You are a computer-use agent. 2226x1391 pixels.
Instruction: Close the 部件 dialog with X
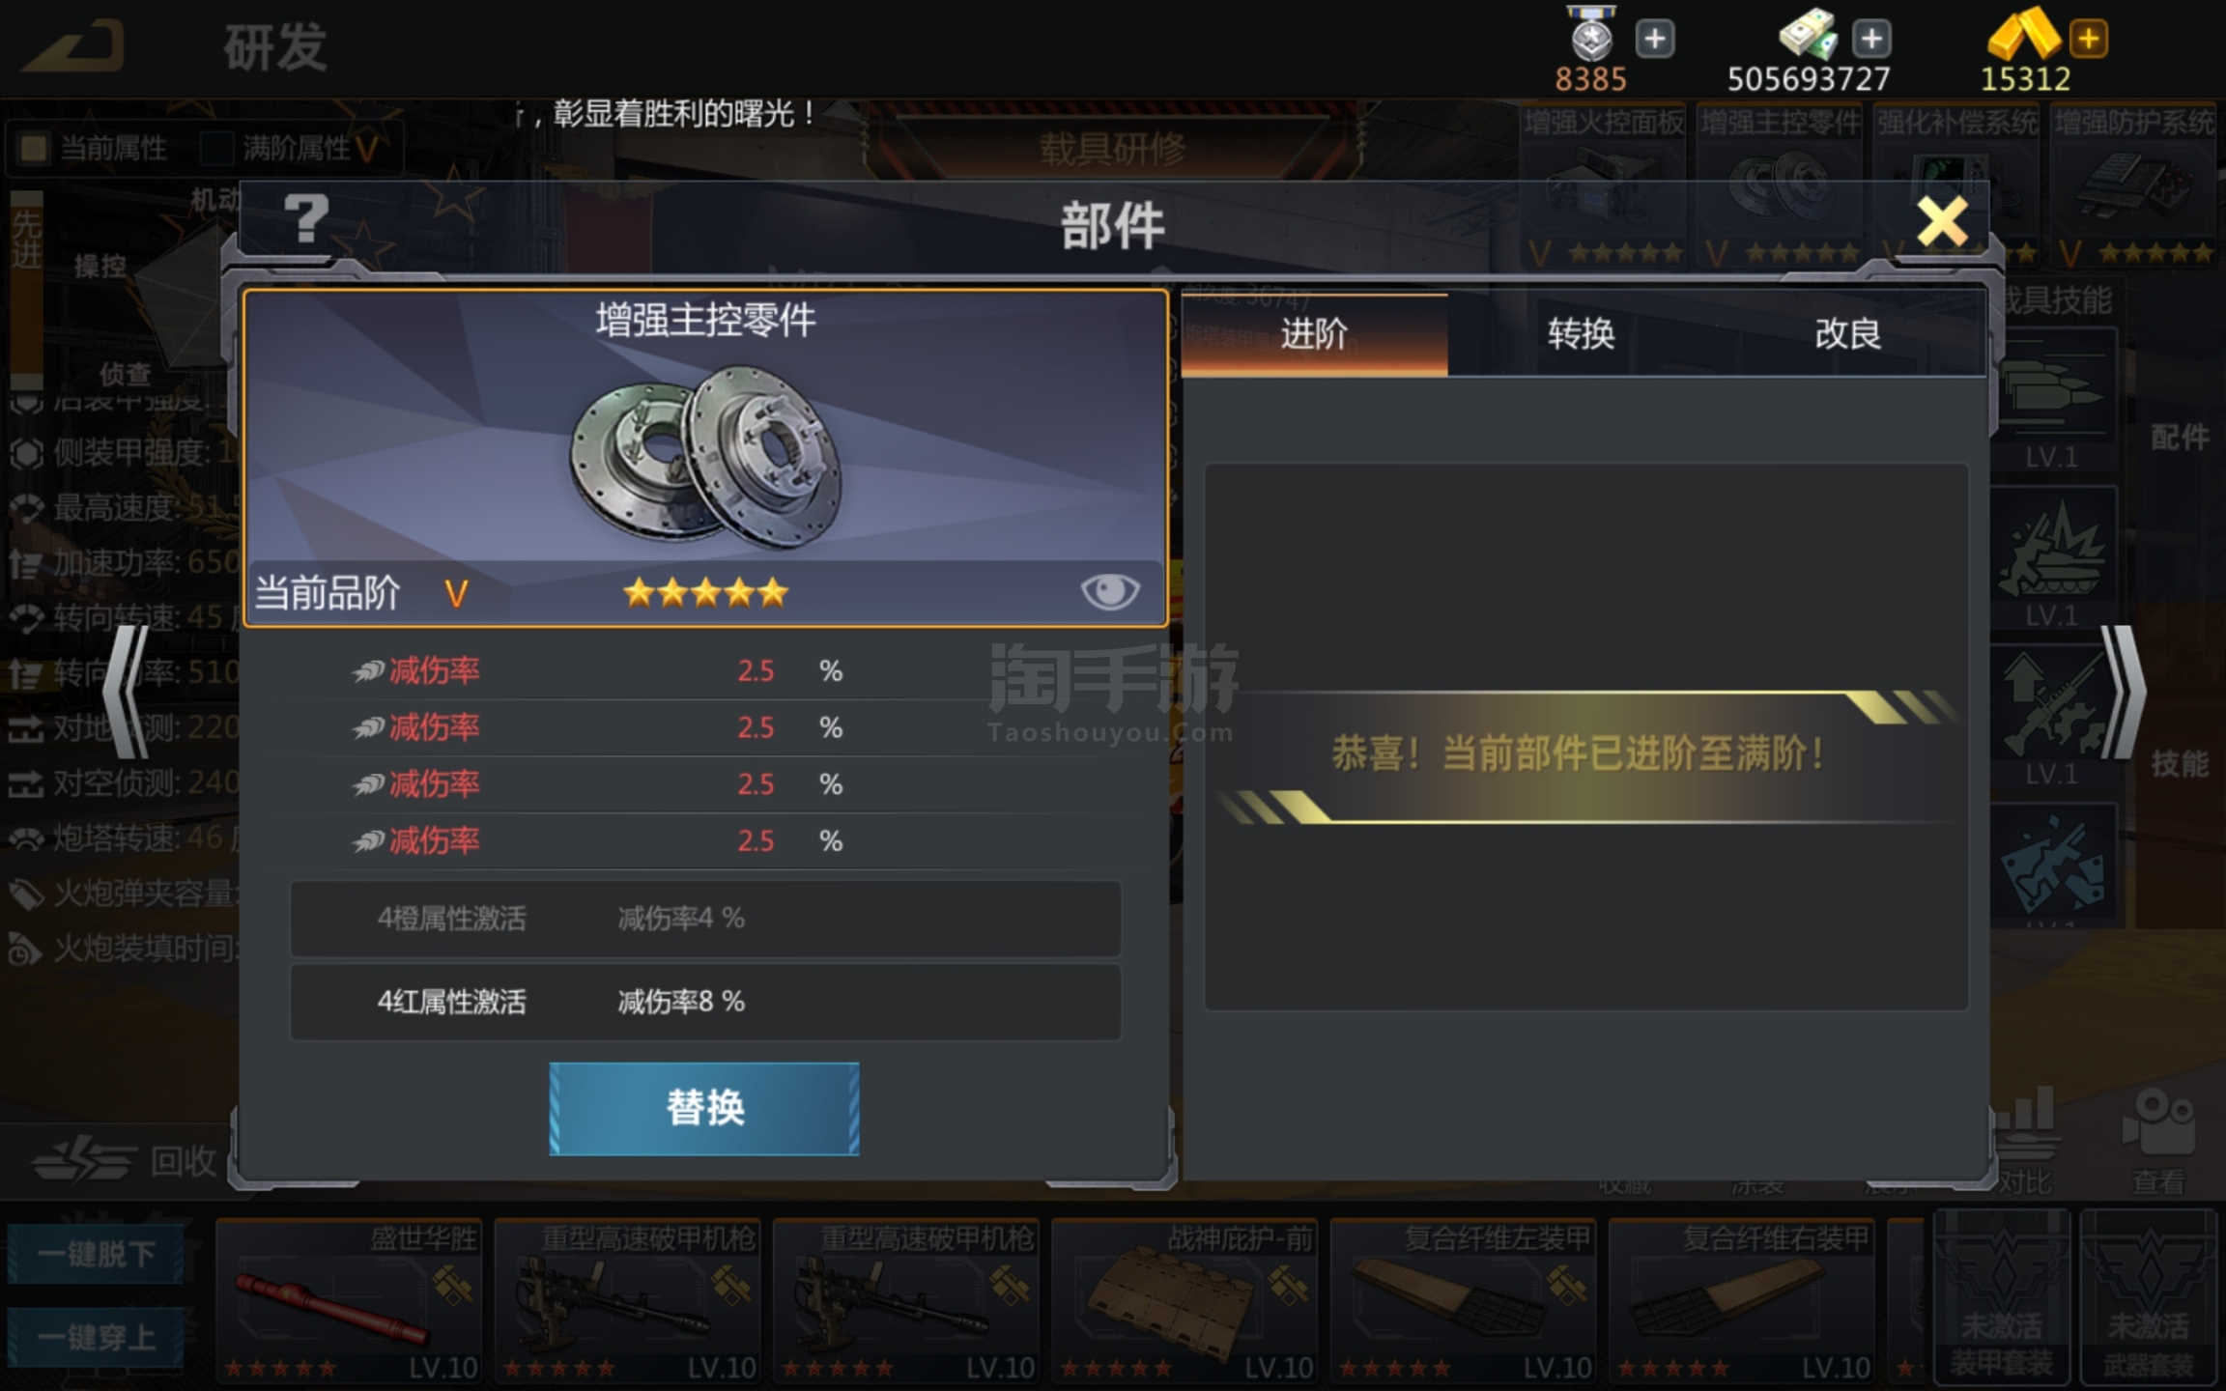coord(1942,222)
